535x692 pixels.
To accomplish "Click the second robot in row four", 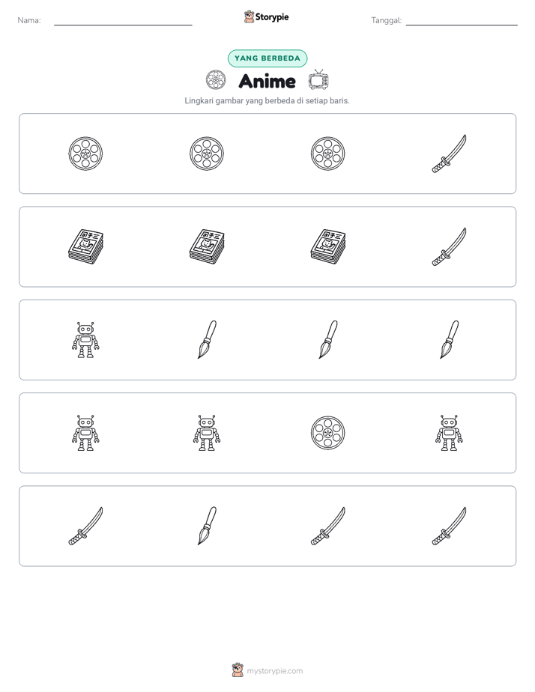I will (207, 433).
